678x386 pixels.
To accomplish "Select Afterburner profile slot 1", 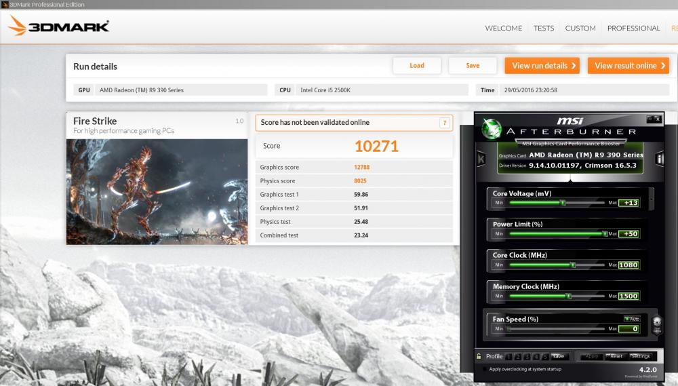I will [x=509, y=357].
